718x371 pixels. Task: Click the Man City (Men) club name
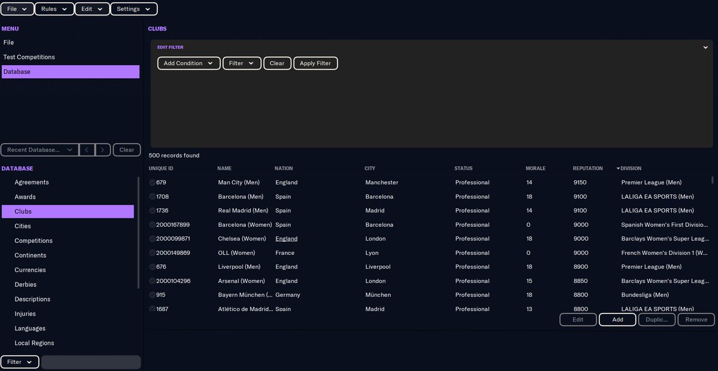(239, 183)
